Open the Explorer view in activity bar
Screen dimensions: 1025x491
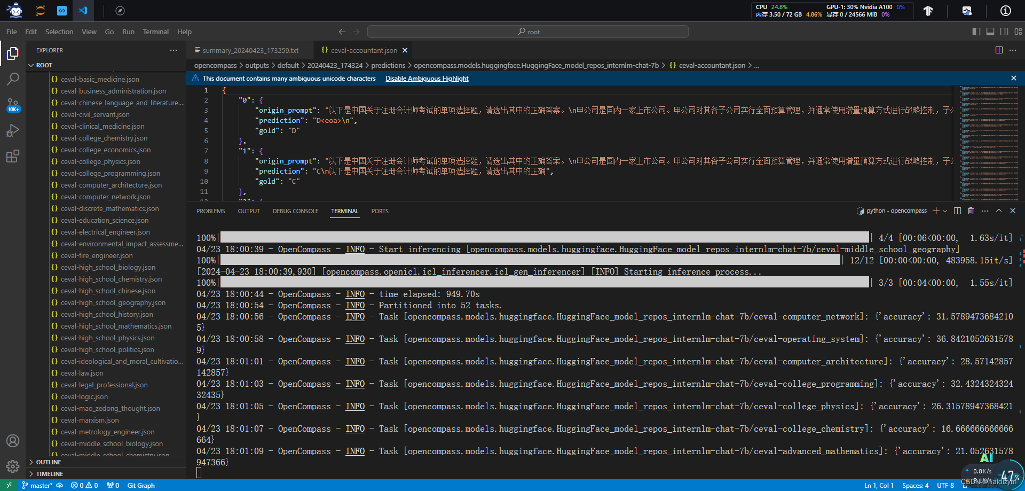(13, 53)
